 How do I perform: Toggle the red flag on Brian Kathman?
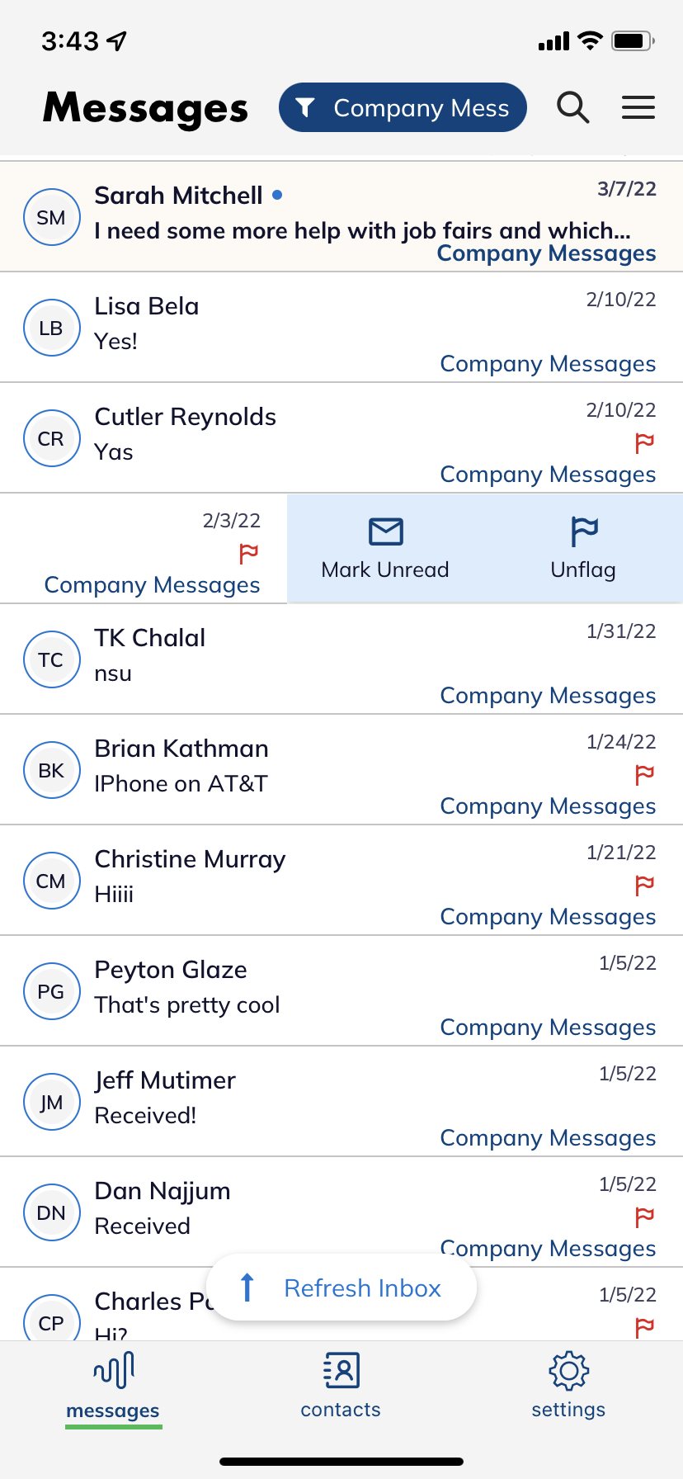click(x=645, y=775)
